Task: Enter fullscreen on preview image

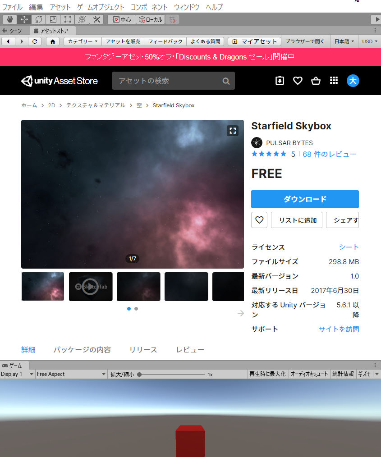Action: [x=233, y=131]
